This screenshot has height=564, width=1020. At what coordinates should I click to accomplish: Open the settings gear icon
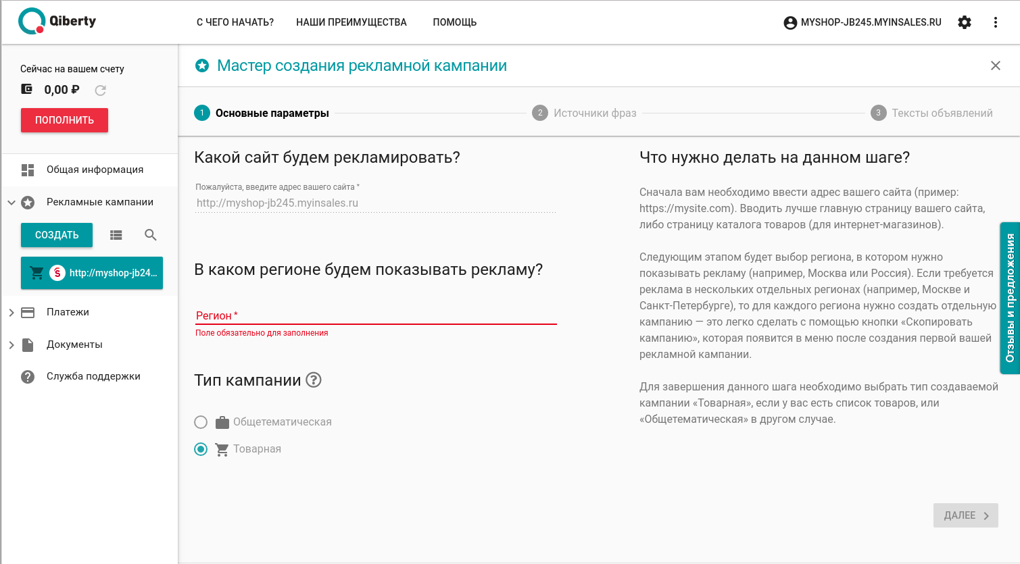(965, 22)
